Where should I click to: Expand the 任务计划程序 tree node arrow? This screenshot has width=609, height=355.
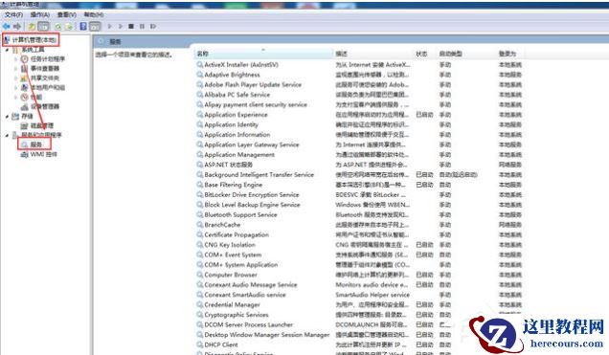pos(16,59)
